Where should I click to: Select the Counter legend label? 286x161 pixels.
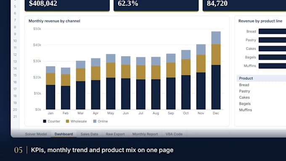click(x=54, y=121)
